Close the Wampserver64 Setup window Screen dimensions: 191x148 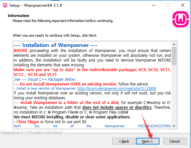coord(183,5)
